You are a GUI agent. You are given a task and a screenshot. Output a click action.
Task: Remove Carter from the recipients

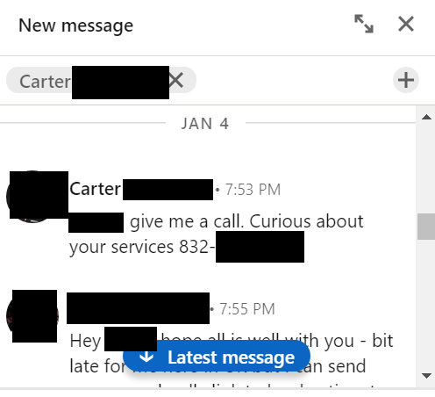pos(176,80)
